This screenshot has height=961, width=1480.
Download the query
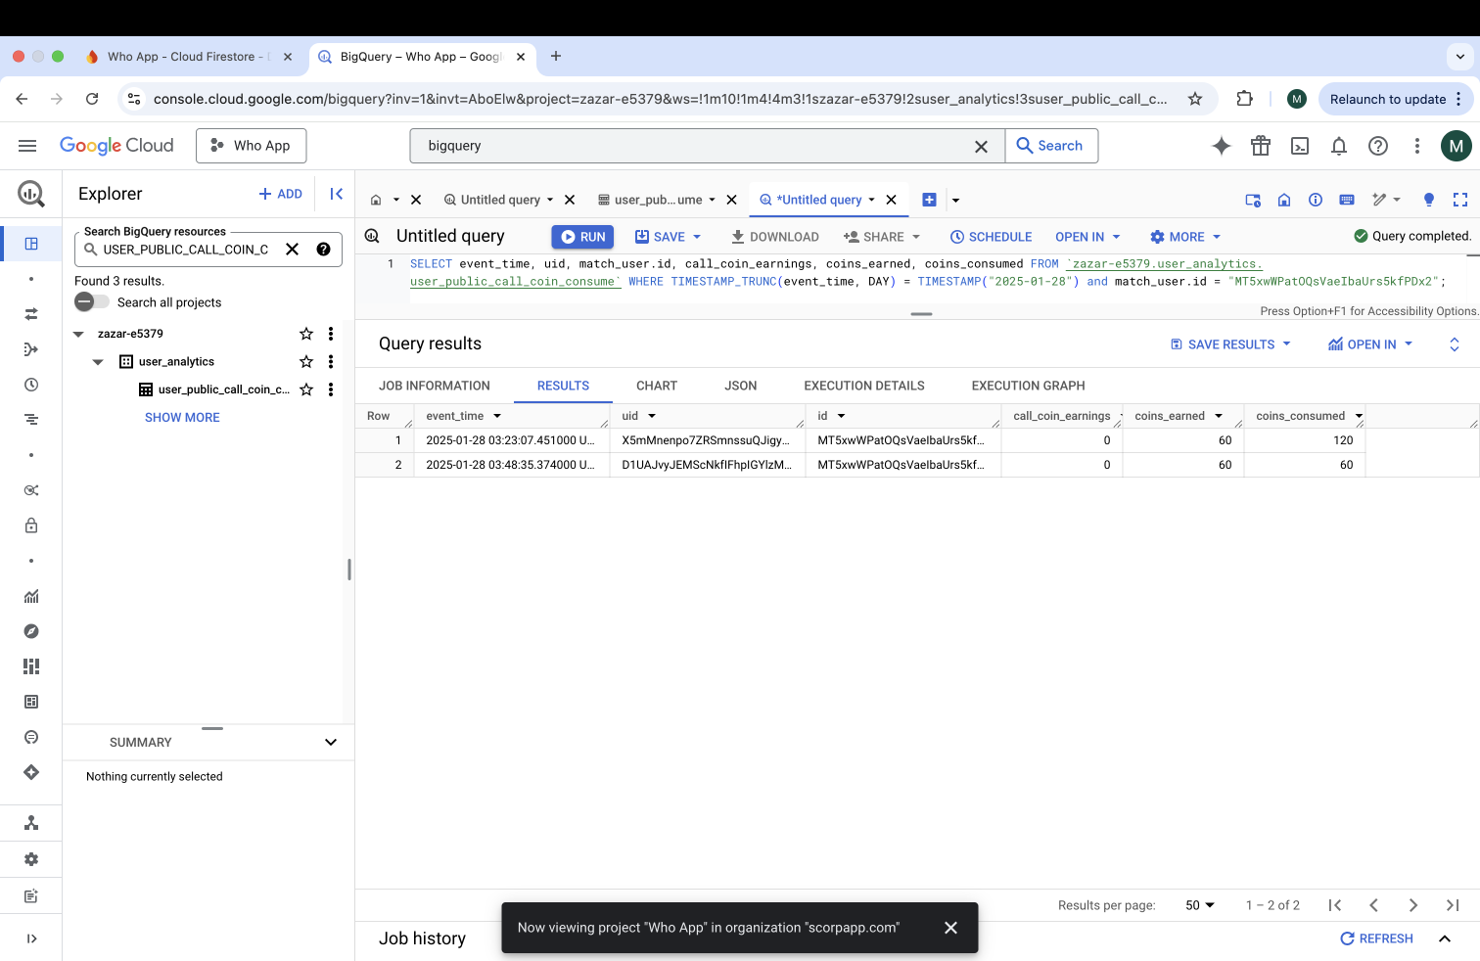775,237
